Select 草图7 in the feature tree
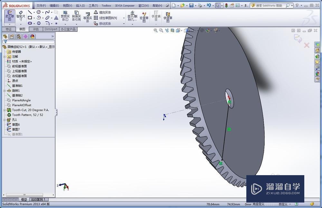Screen dimensions: 322x208 (x=16, y=129)
